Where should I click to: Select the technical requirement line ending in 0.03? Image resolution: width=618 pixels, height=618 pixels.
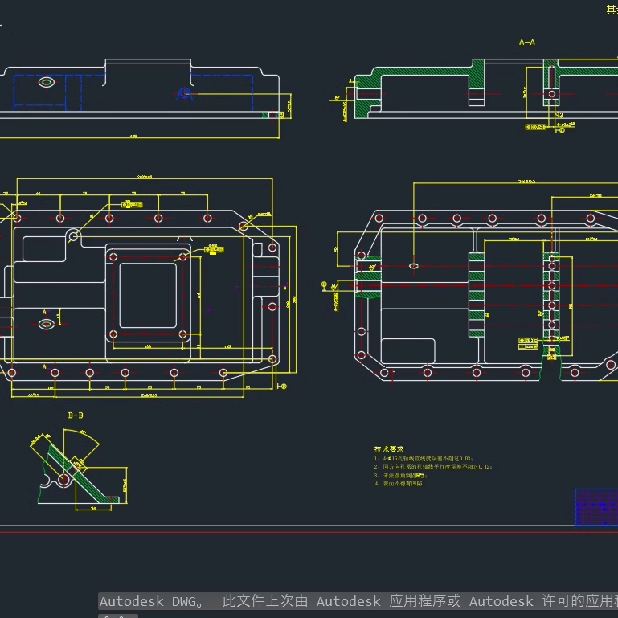click(x=424, y=458)
